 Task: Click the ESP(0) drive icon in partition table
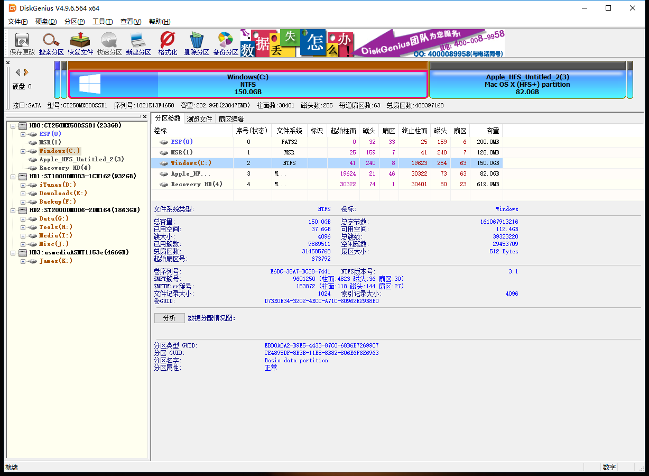(164, 142)
